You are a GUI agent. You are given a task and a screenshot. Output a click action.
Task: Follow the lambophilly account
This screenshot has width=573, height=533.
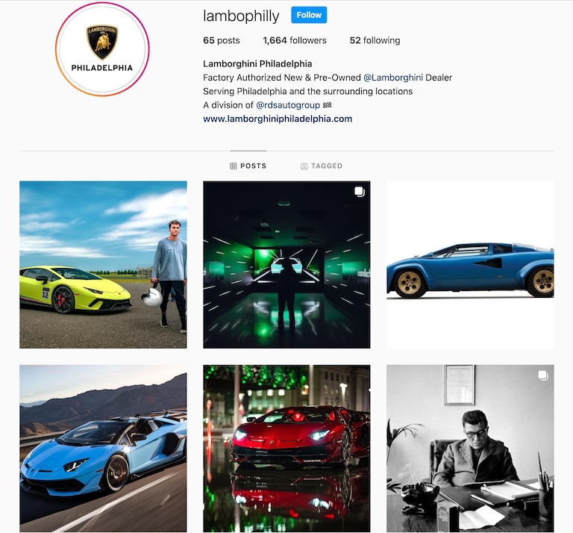[309, 15]
